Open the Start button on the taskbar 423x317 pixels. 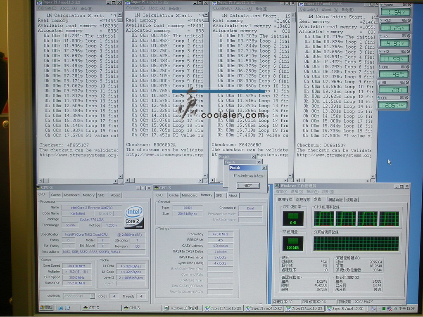point(46,308)
